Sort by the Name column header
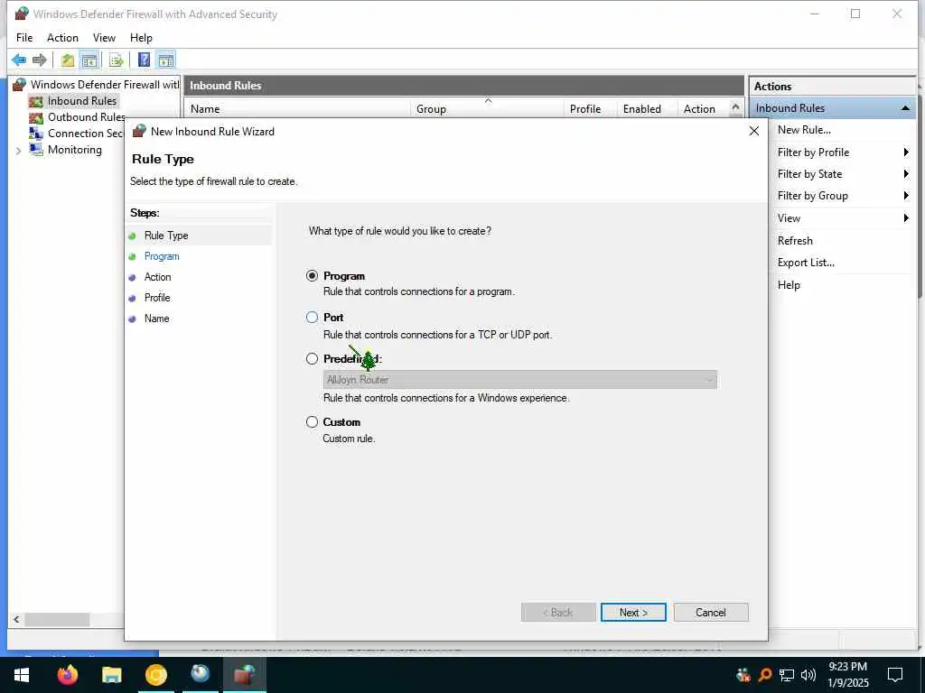Image resolution: width=925 pixels, height=693 pixels. point(297,109)
